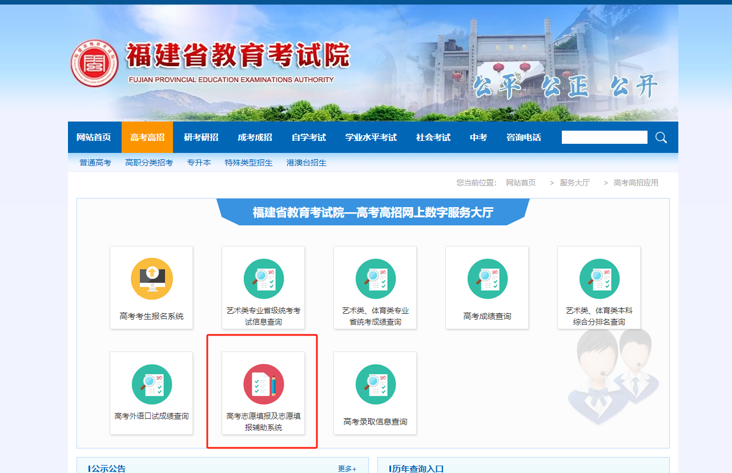Click 服务大厅 in the breadcrumb

click(x=574, y=183)
